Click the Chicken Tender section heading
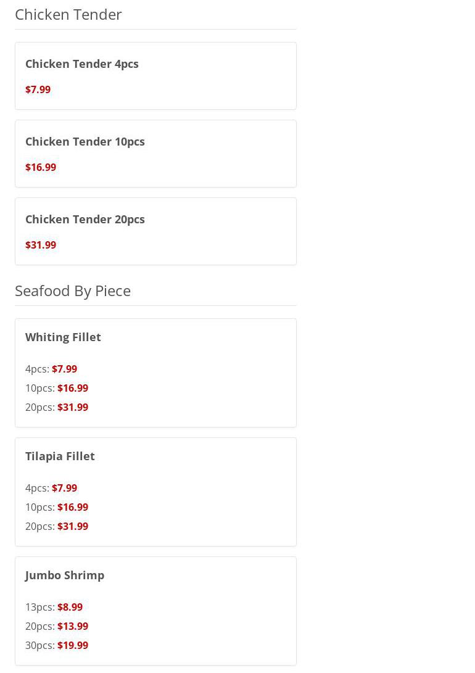 (68, 14)
